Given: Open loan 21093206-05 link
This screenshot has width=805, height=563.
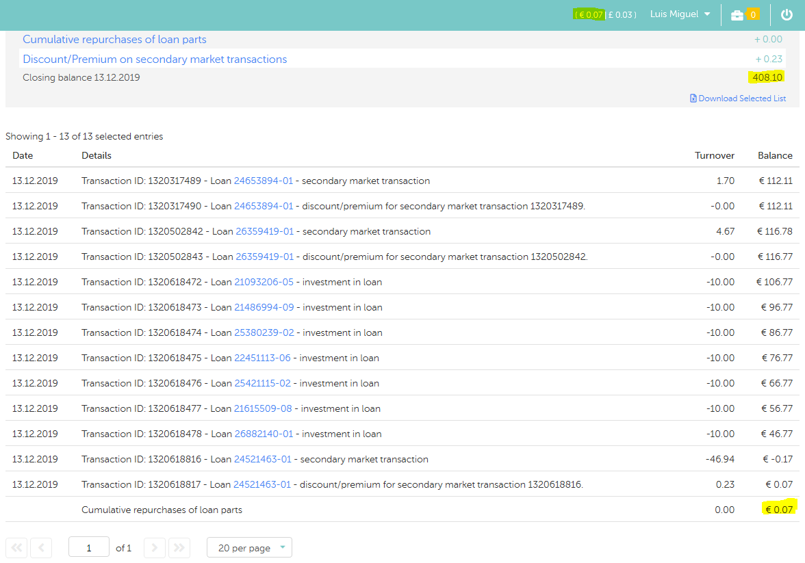Looking at the screenshot, I should coord(264,282).
